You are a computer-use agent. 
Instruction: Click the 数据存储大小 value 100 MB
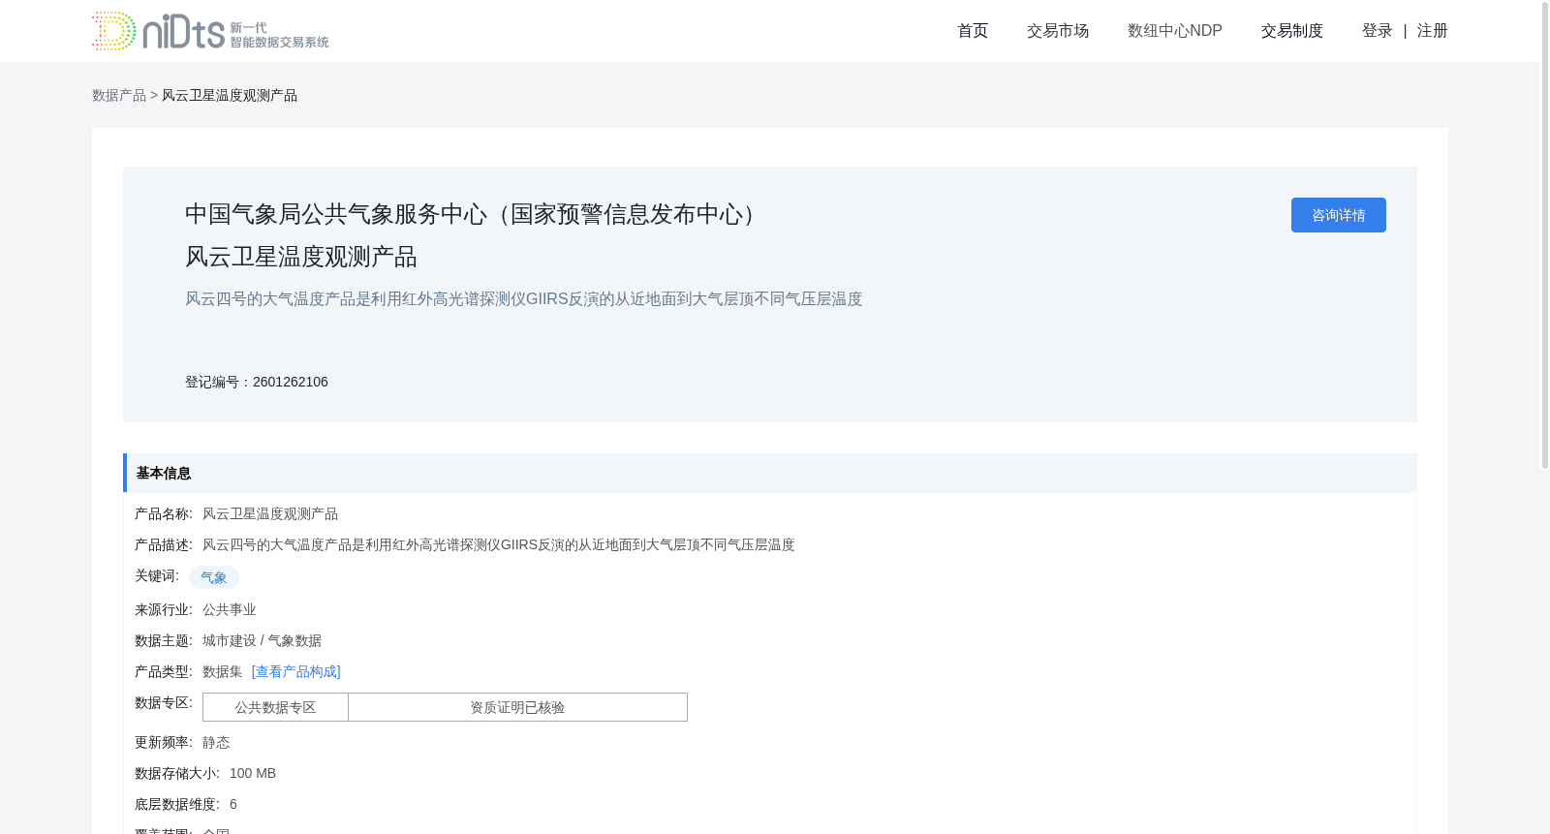pos(253,773)
